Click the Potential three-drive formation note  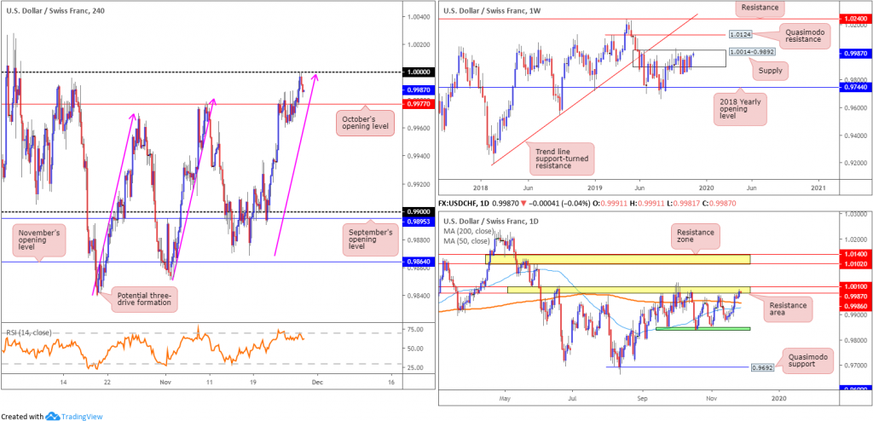pyautogui.click(x=146, y=299)
